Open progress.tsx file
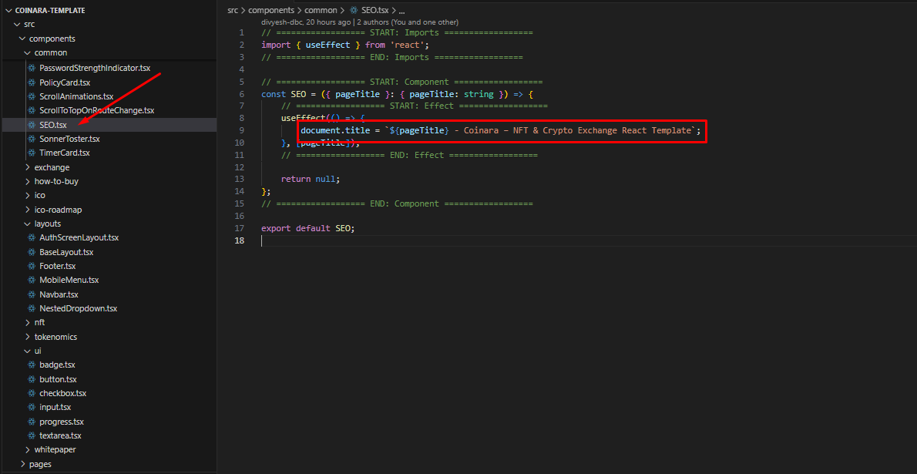 pos(62,422)
